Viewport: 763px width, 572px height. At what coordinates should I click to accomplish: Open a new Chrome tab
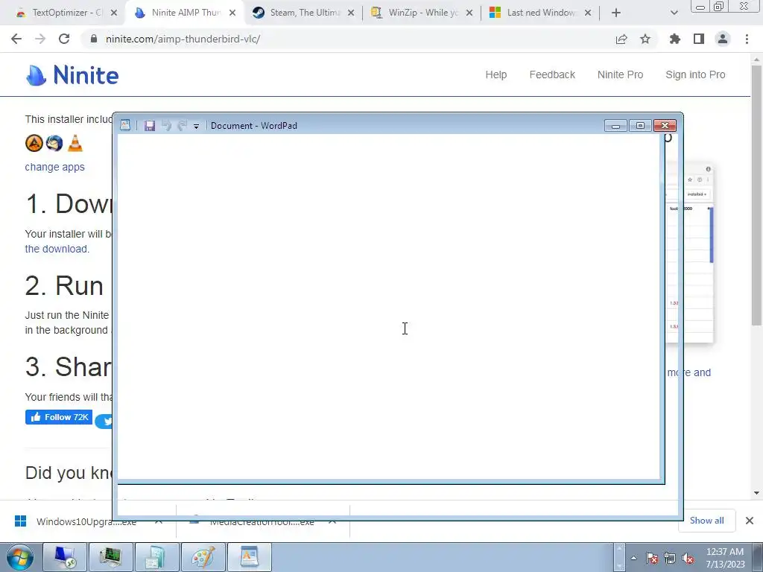tap(616, 13)
